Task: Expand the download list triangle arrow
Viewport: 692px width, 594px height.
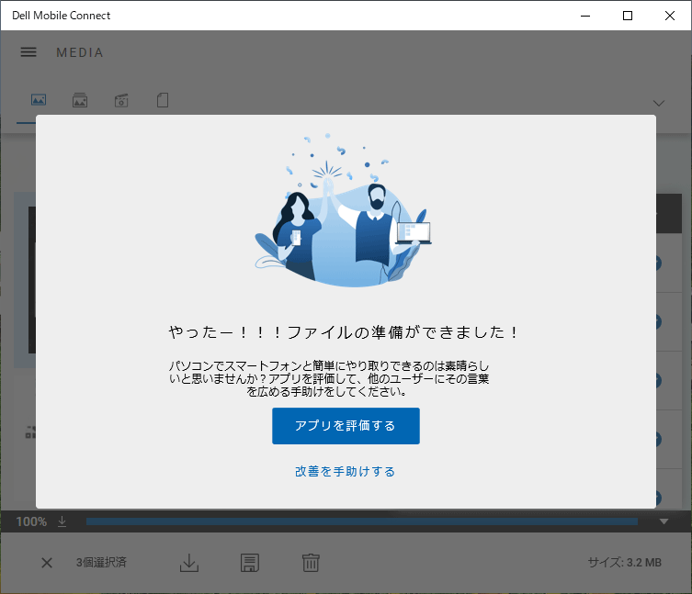Action: pyautogui.click(x=664, y=521)
